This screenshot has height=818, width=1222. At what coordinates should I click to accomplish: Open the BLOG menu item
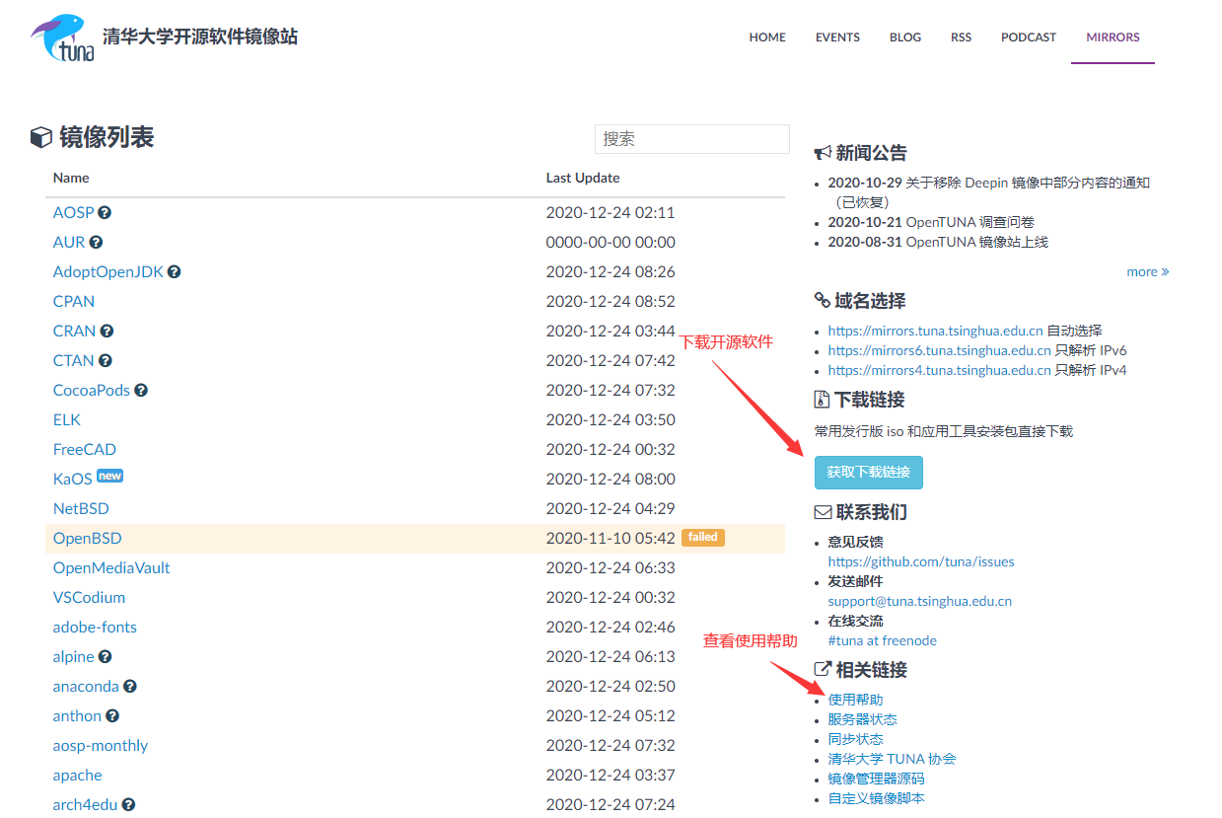905,37
